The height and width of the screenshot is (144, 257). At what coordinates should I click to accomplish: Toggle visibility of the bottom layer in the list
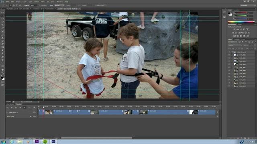click(x=229, y=86)
